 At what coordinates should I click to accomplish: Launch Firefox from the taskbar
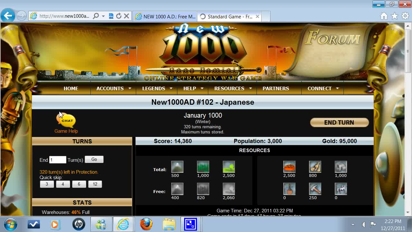click(x=146, y=224)
